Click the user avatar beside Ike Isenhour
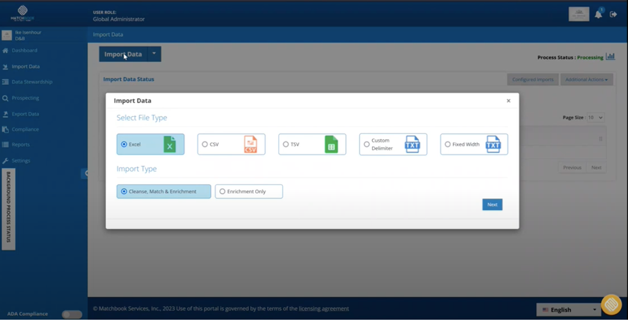The image size is (628, 322). [7, 35]
